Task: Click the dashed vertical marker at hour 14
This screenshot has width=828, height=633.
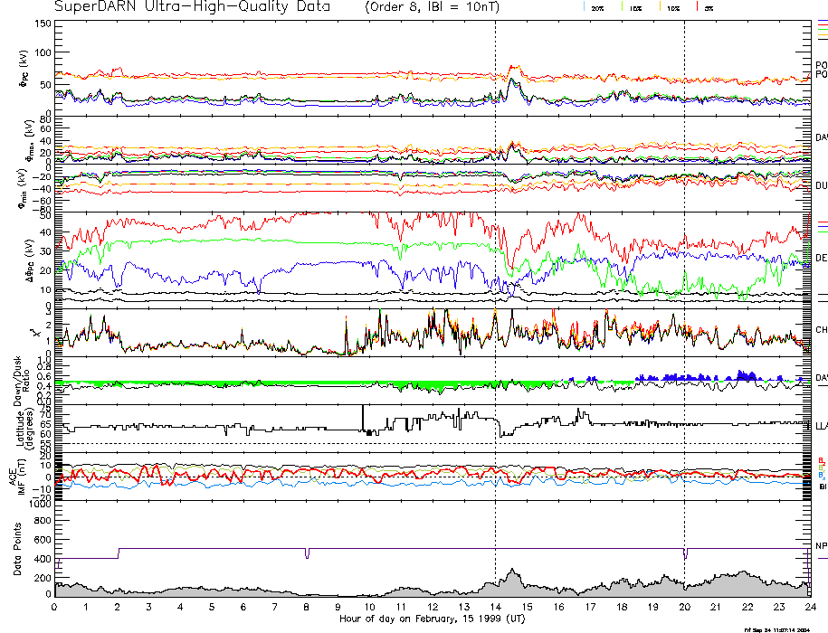Action: coord(495,271)
